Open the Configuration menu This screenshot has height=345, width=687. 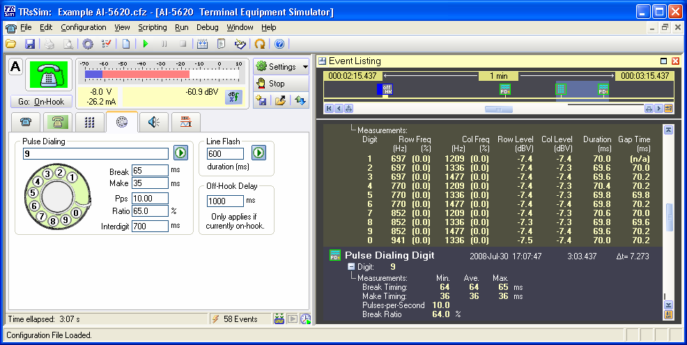(x=83, y=27)
